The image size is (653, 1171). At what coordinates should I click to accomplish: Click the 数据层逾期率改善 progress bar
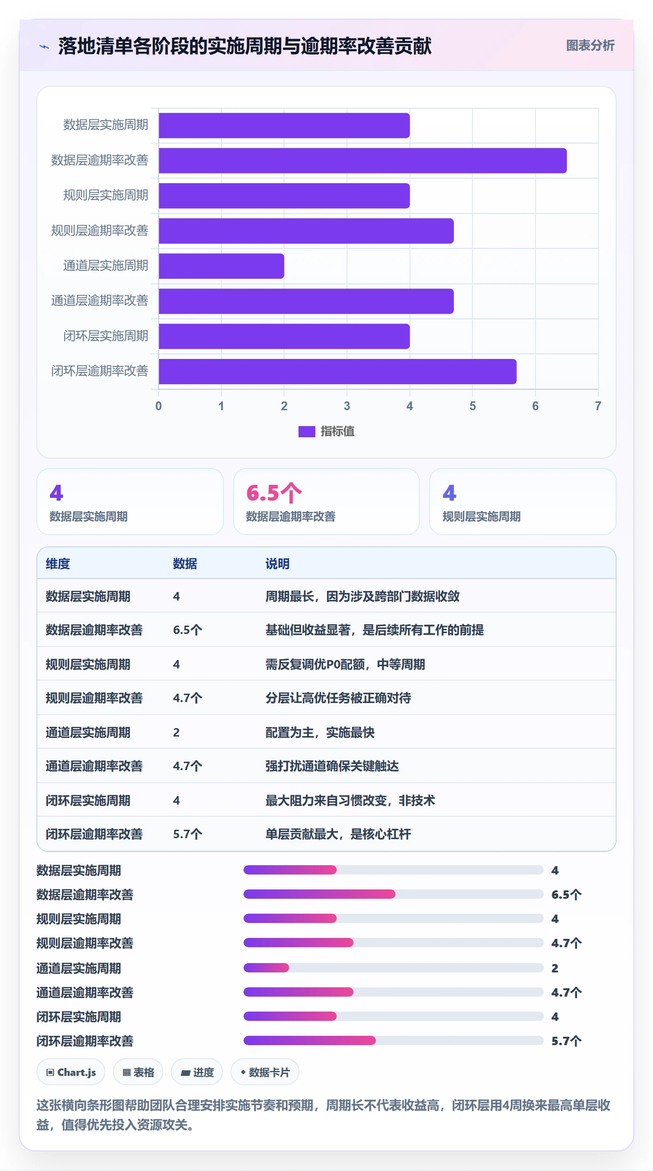coord(394,894)
